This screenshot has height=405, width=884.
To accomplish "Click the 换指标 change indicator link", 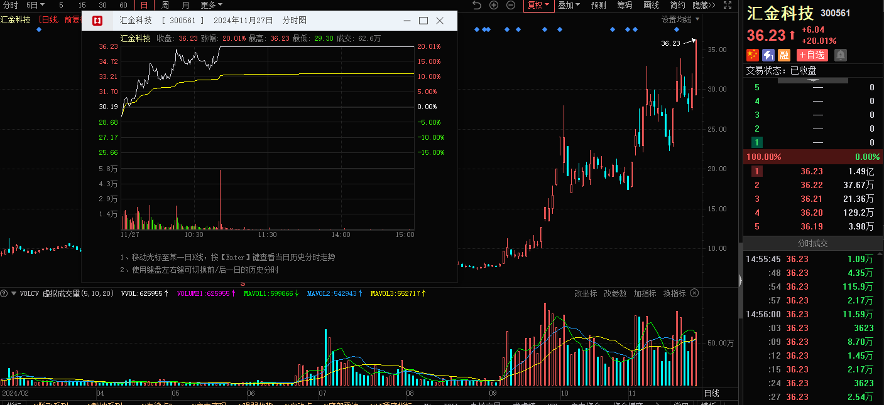I will click(x=674, y=293).
